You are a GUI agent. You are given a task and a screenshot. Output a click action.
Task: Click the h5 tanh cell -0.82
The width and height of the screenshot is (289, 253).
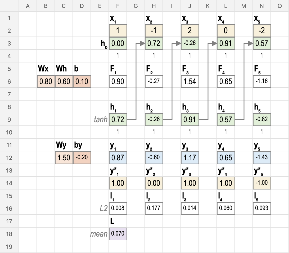pyautogui.click(x=262, y=119)
